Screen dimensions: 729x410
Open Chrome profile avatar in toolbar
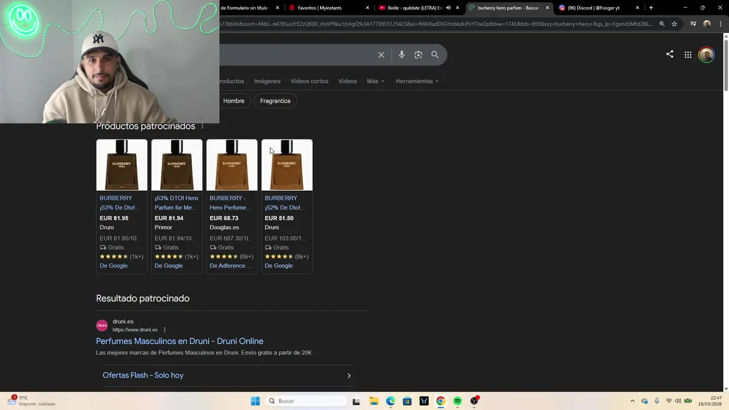707,24
